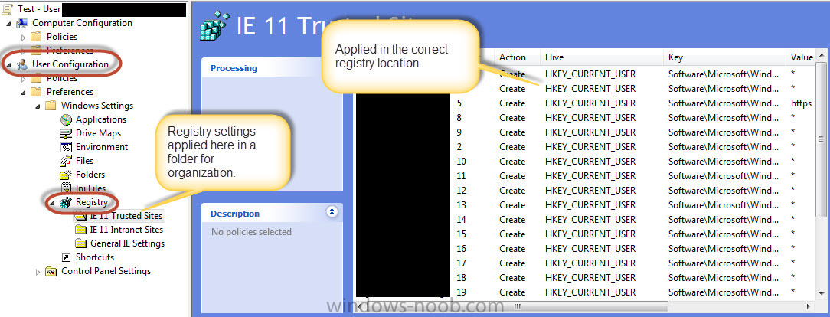
Task: Click the Shortcuts icon in tree
Action: (x=66, y=257)
